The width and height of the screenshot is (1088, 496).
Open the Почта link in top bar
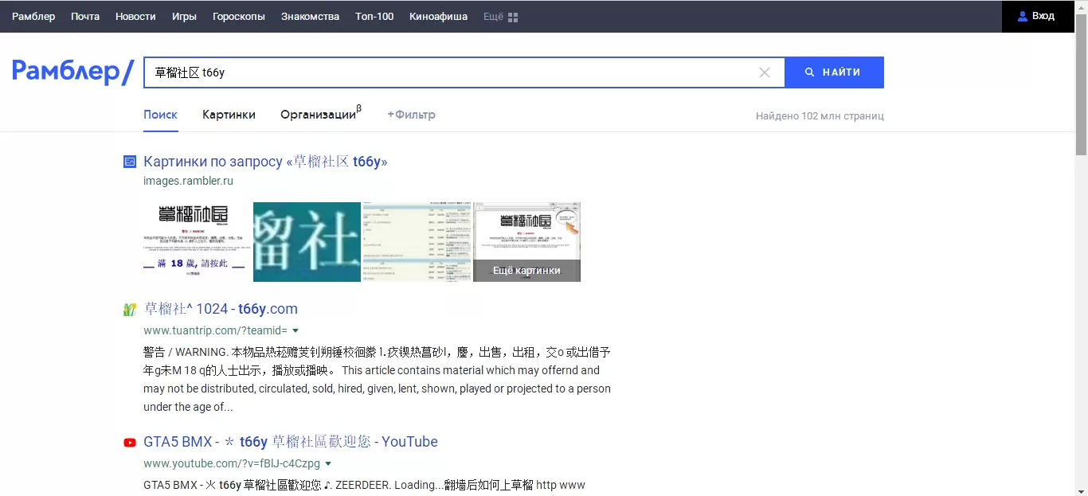[85, 17]
